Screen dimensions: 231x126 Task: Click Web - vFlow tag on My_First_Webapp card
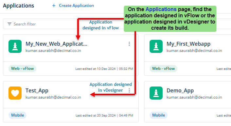[163, 69]
